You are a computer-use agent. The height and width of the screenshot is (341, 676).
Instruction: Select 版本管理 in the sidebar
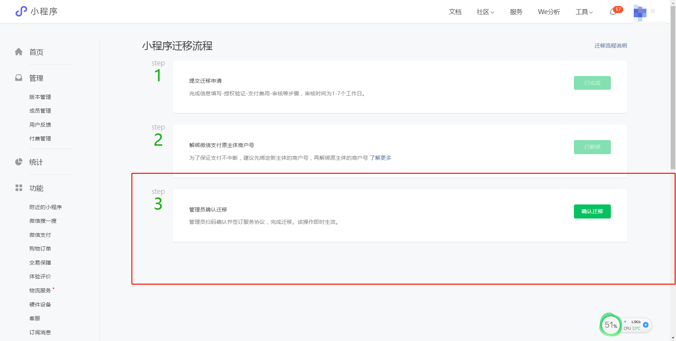(40, 97)
